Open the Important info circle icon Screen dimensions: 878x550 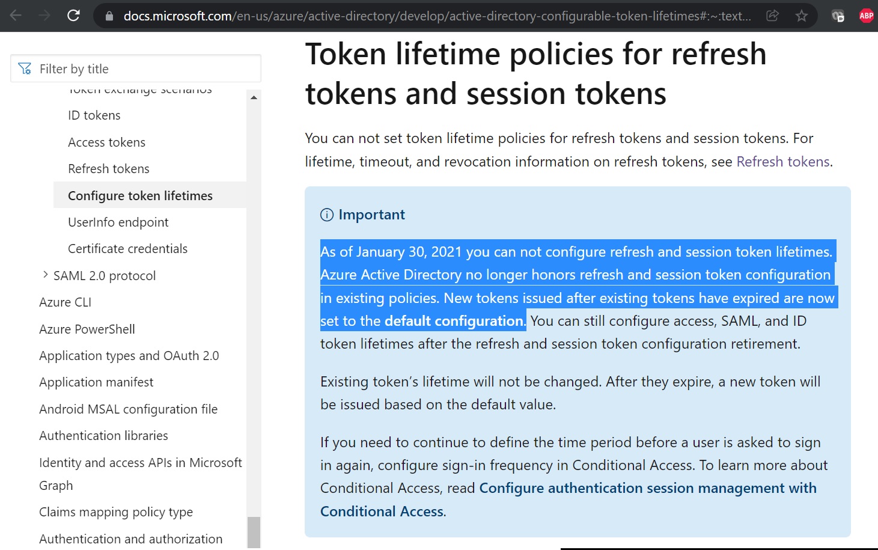point(326,214)
